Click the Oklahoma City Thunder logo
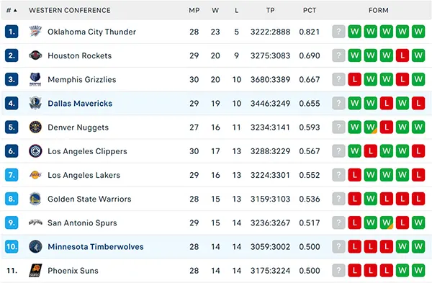This screenshot has width=432, height=283. point(35,32)
